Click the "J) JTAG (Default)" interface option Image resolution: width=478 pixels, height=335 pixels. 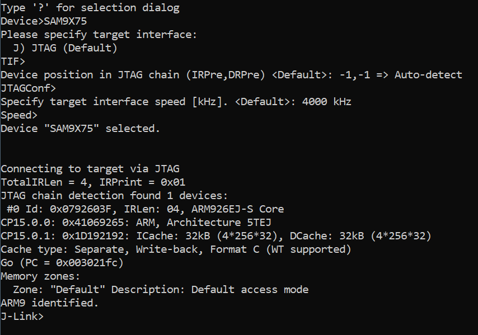[65, 48]
